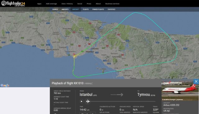Open the Social menu item
Viewport: 199px width, 114px height.
tap(80, 4)
